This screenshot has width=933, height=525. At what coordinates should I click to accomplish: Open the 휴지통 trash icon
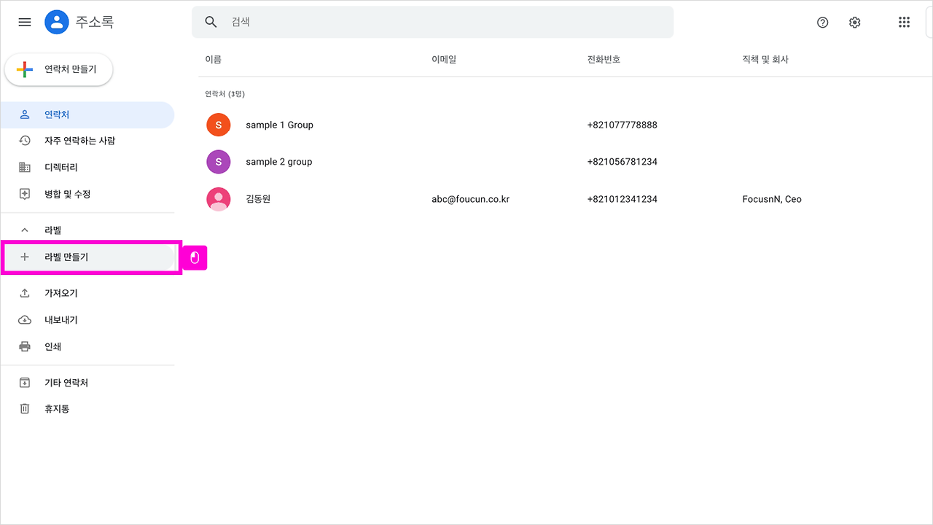[x=25, y=408]
